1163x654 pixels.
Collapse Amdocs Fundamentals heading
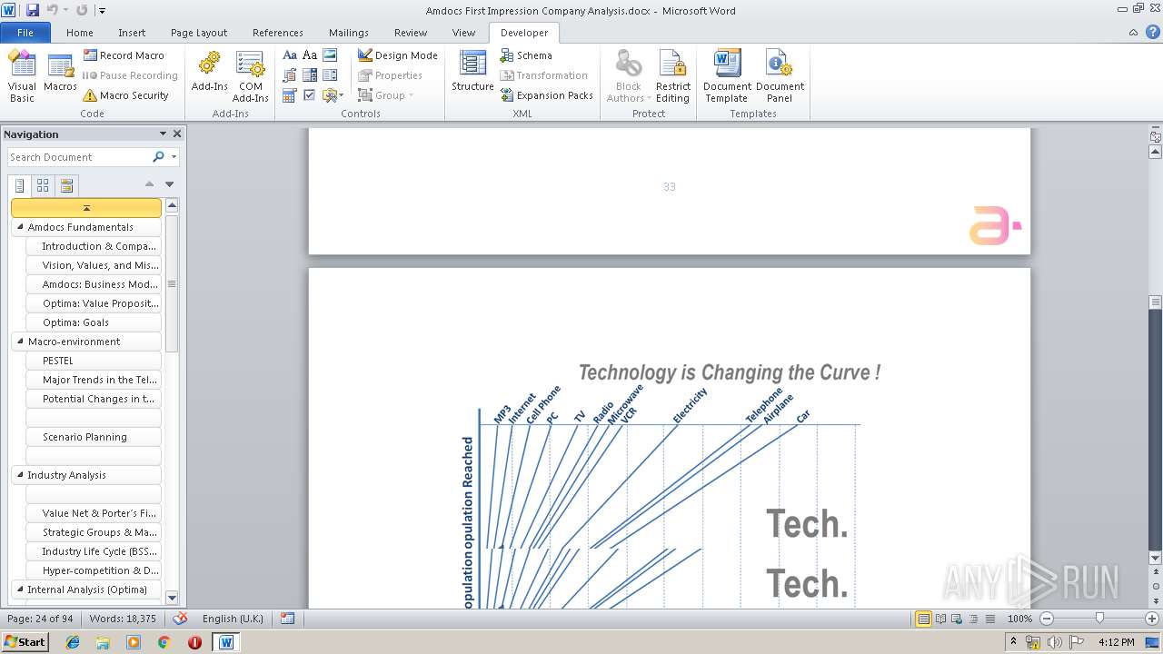pyautogui.click(x=19, y=226)
